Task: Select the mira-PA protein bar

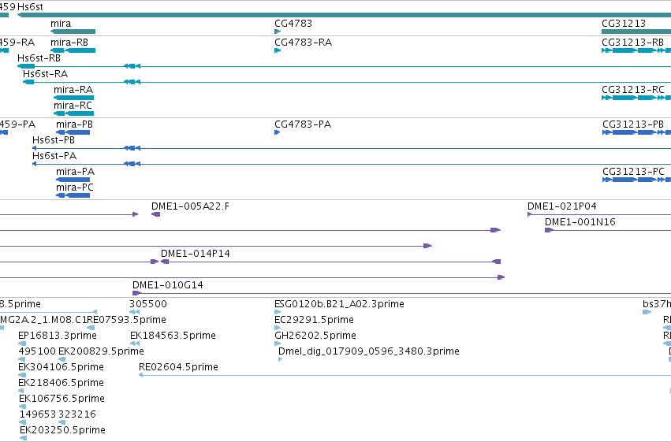Action: 73,180
